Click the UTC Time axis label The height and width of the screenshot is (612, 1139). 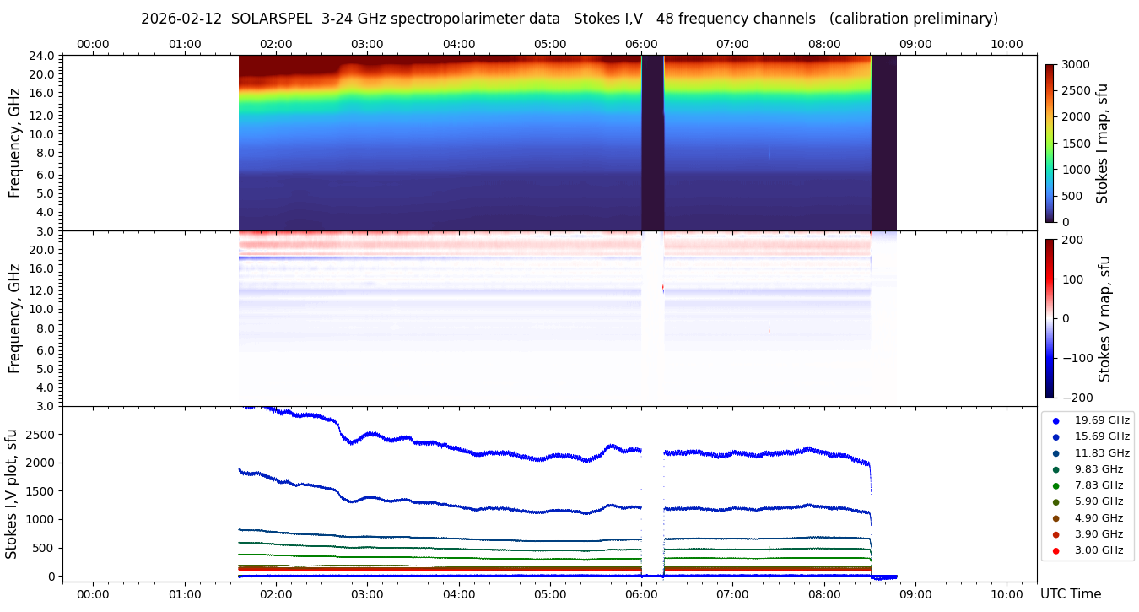(1070, 593)
